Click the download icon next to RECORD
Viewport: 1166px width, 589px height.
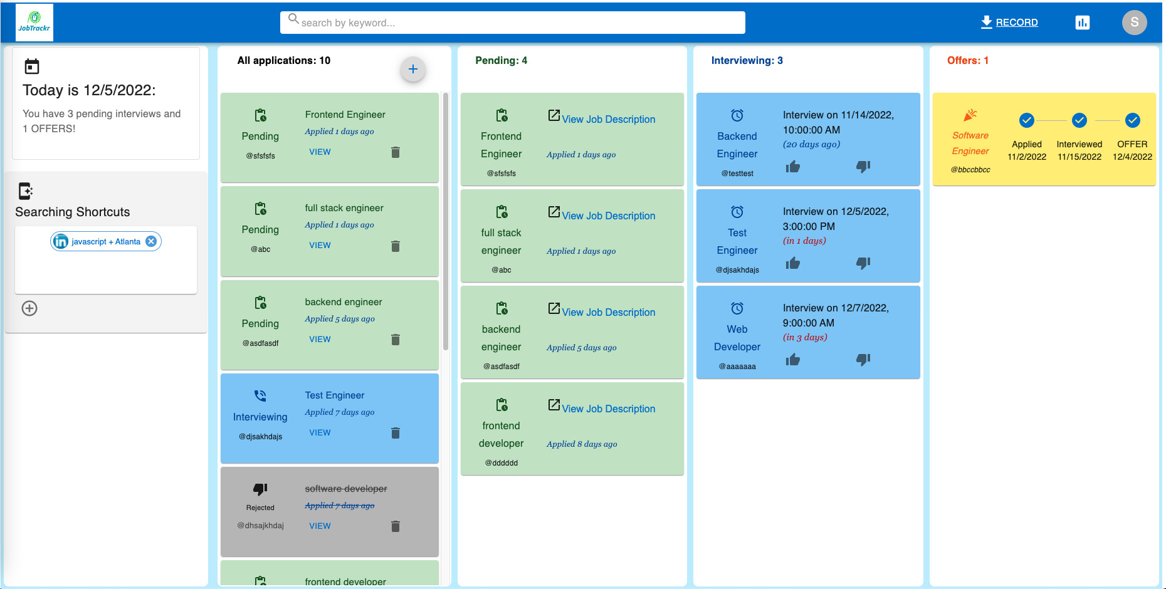(x=984, y=21)
